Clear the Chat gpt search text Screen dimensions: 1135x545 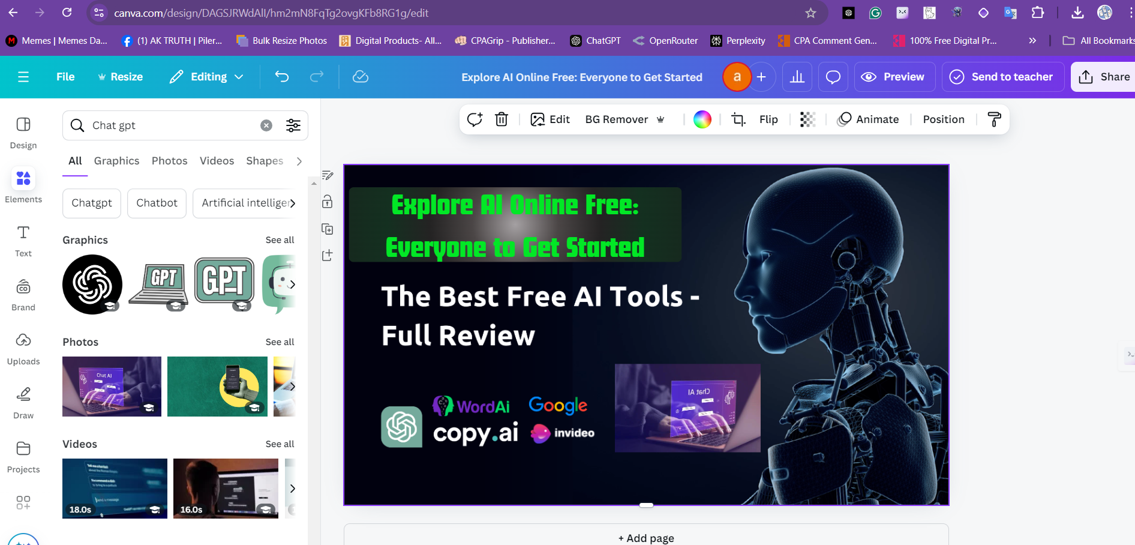[266, 125]
